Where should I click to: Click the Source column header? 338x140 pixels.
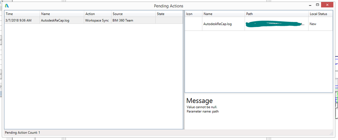pos(133,14)
